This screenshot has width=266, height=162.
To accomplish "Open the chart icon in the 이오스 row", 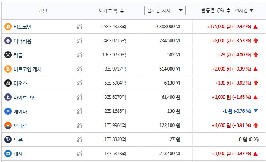I will 79,83.
